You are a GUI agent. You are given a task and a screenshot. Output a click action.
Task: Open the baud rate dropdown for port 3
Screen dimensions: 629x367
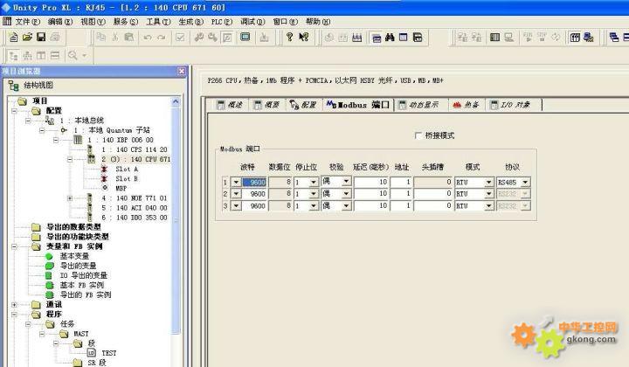(x=236, y=205)
